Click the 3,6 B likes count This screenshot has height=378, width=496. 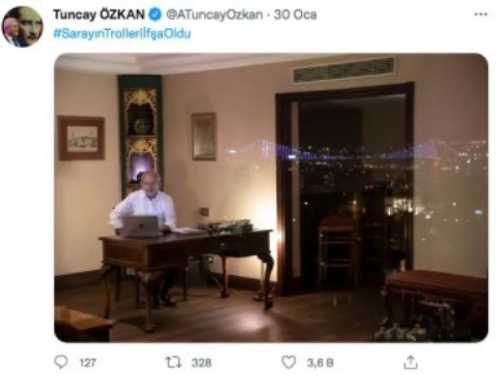[x=320, y=363]
